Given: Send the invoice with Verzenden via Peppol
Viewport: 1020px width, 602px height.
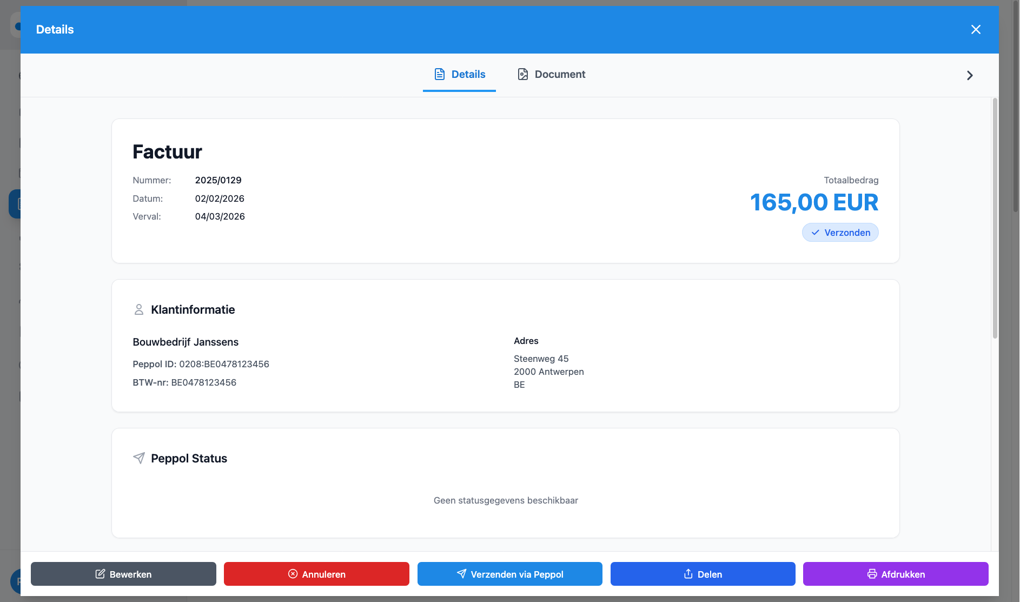Looking at the screenshot, I should coord(509,574).
